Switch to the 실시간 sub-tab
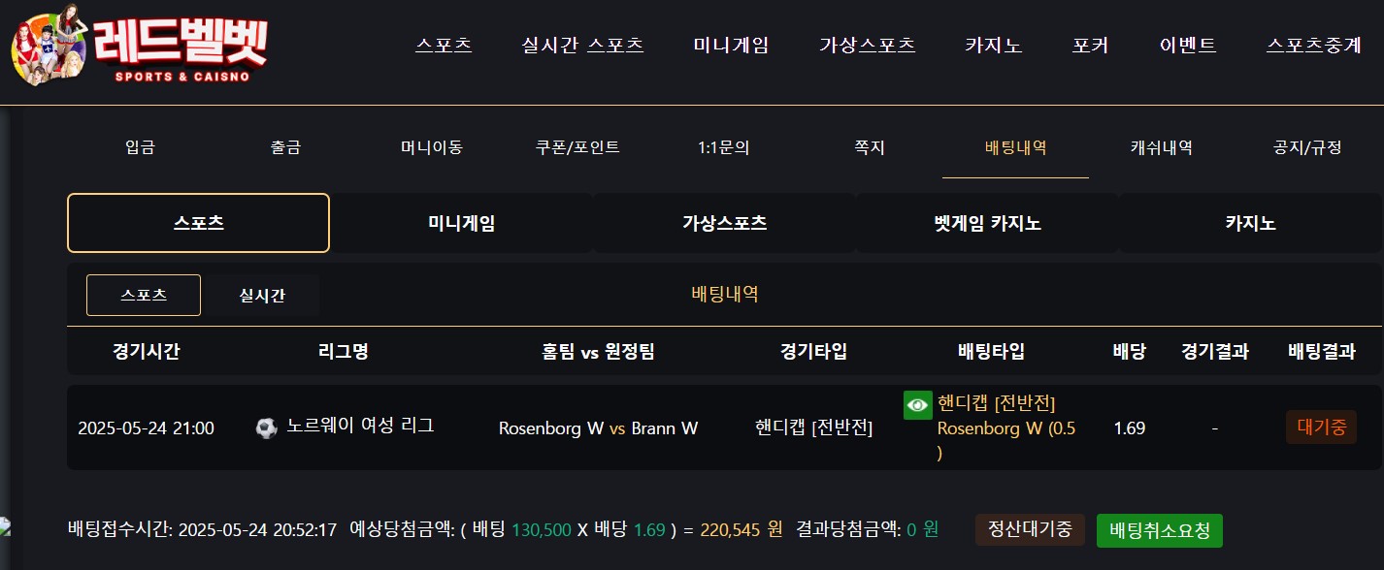This screenshot has width=1384, height=570. pyautogui.click(x=262, y=296)
